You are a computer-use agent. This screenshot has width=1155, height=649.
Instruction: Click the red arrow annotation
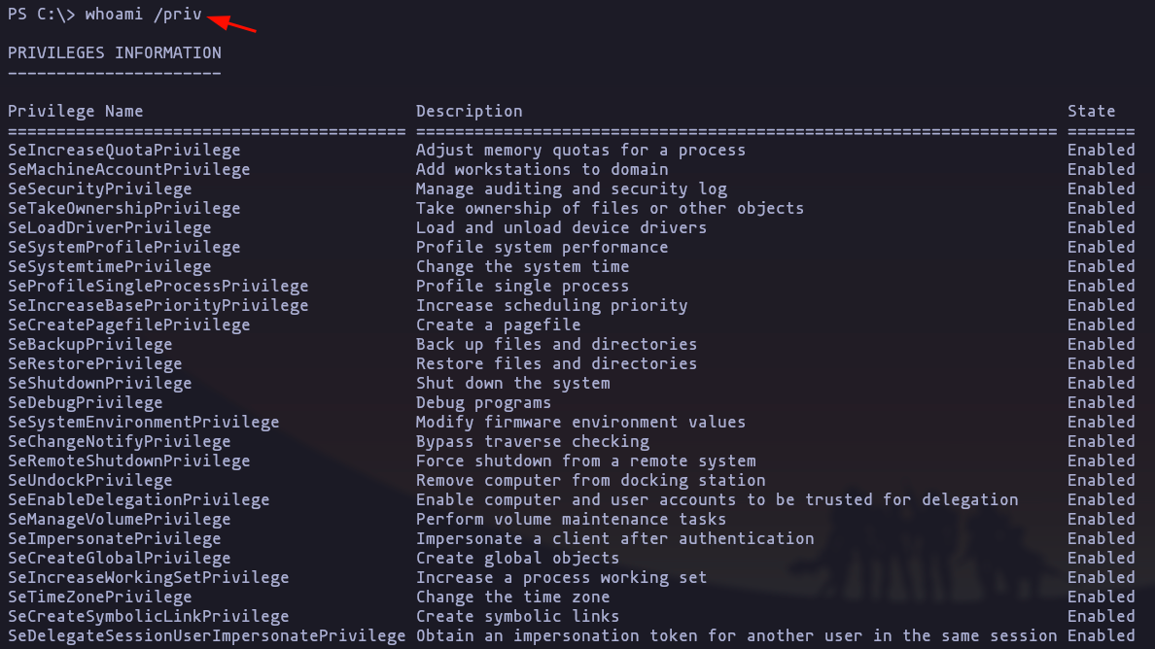[x=232, y=23]
